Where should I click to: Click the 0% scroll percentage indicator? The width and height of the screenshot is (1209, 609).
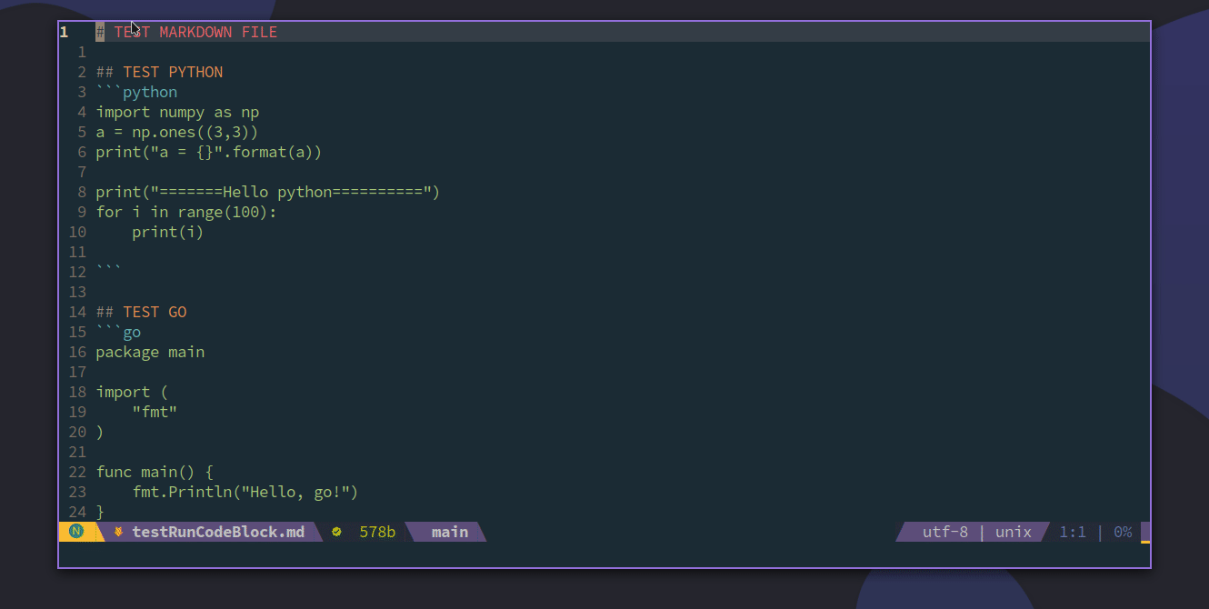(1123, 532)
